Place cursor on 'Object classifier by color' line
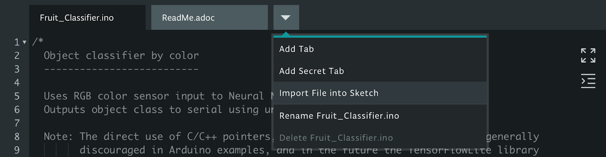 [x=121, y=56]
